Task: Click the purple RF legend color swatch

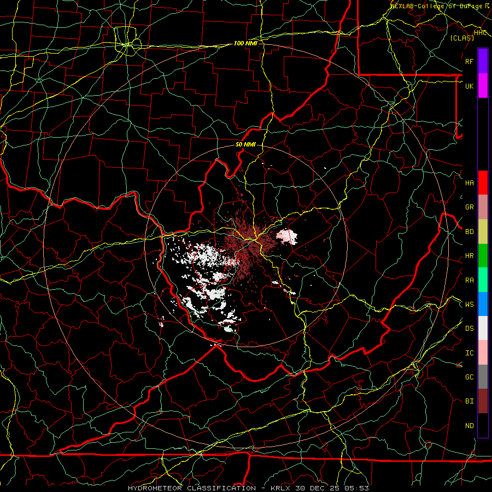Action: click(x=483, y=61)
